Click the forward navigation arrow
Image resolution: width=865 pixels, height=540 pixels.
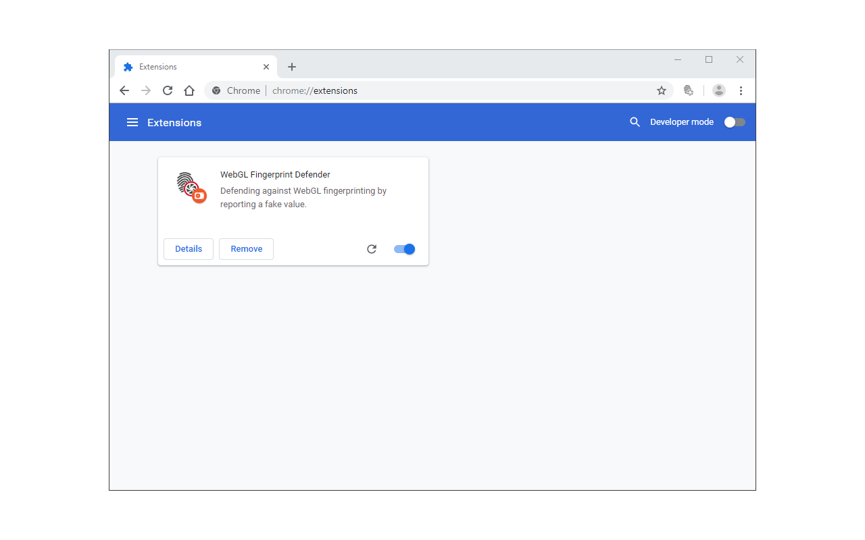coord(145,90)
